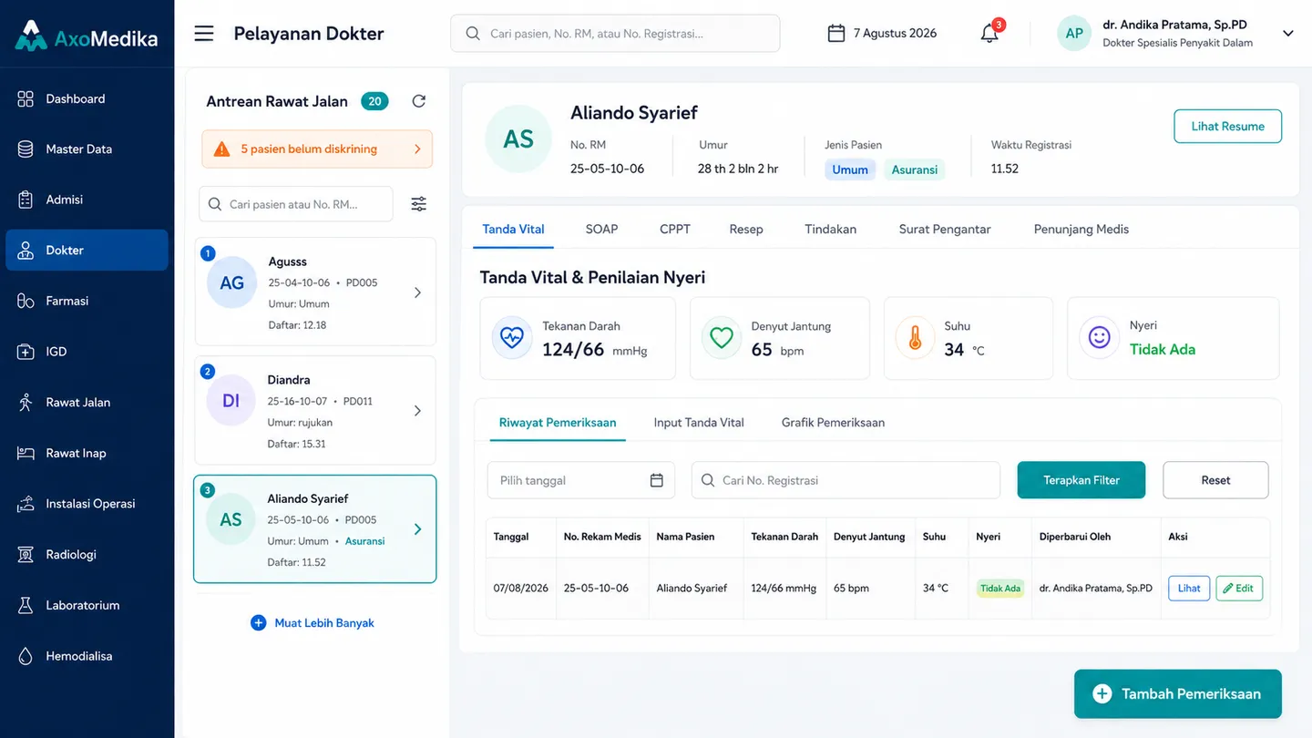Refresh the Antrean Rawat Jalan queue
Viewport: 1312px width, 738px height.
coord(419,101)
